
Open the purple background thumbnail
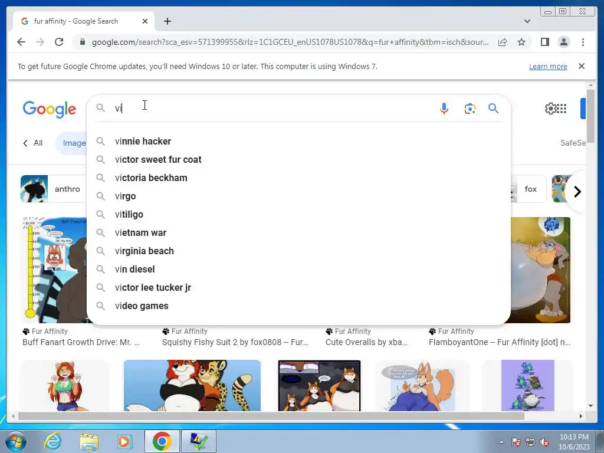528,386
